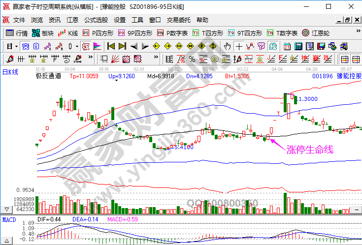Activate the crosshair cursor tool
362x245 pixels.
click(239, 46)
